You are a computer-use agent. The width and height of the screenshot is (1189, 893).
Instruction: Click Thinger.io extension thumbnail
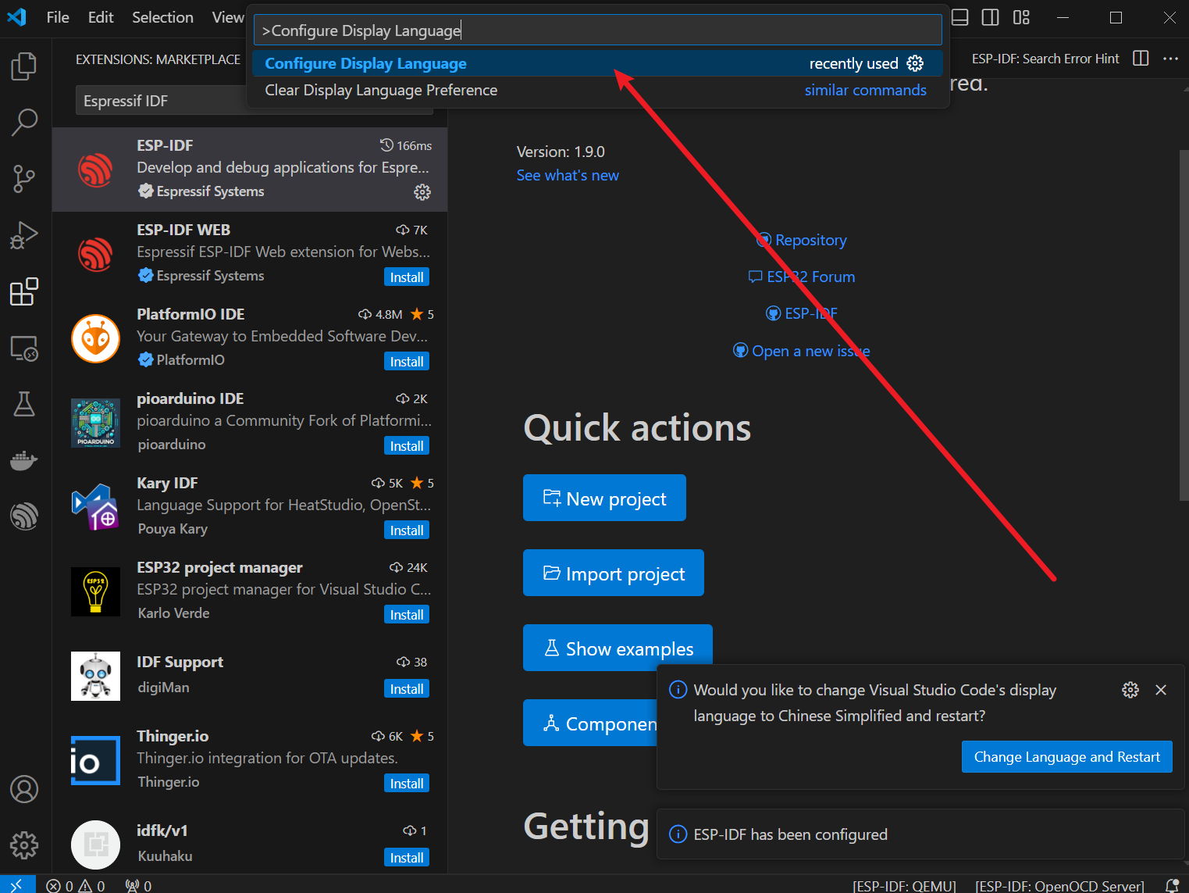coord(95,760)
